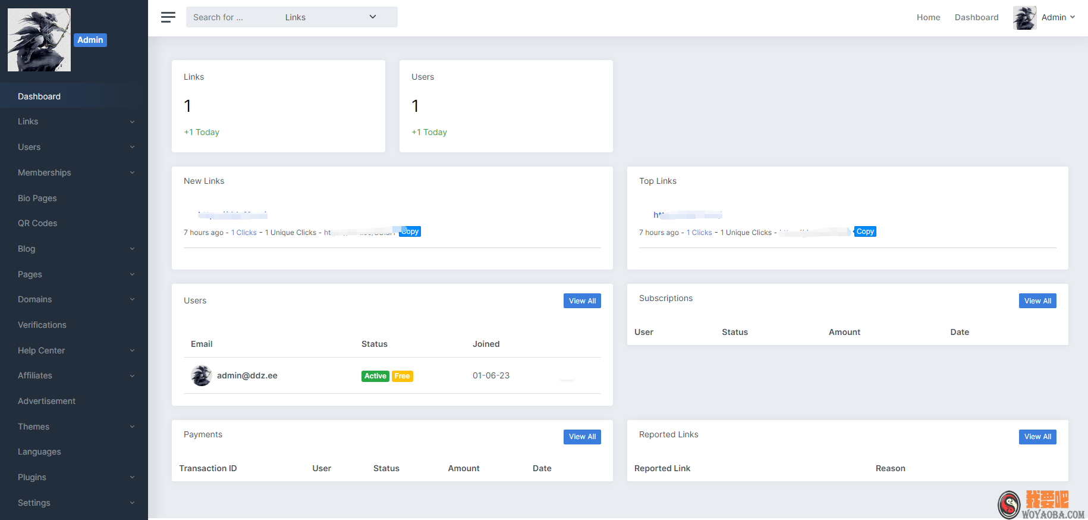The image size is (1088, 520).
Task: Expand the Pages sidebar menu
Action: (x=74, y=274)
